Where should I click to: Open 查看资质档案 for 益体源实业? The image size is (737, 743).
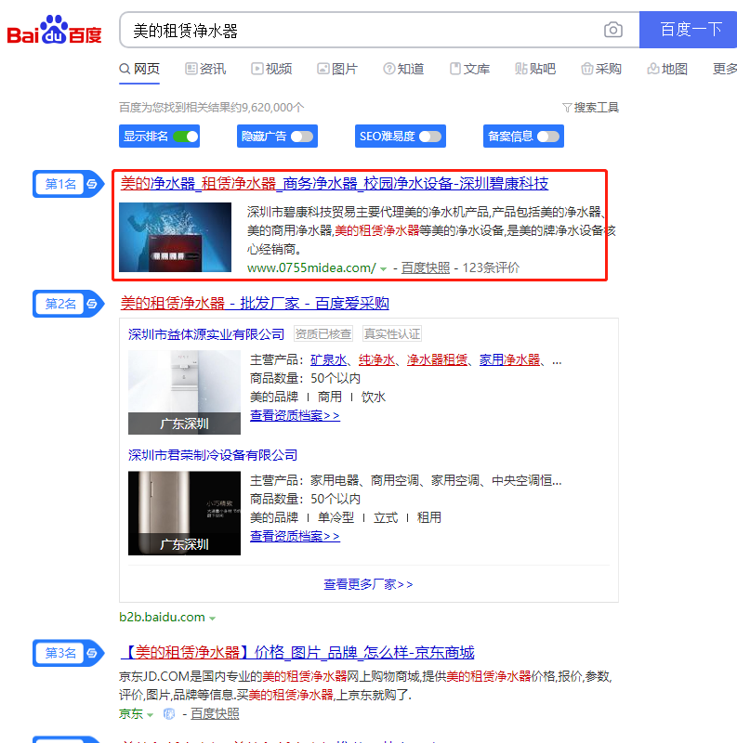[x=295, y=416]
